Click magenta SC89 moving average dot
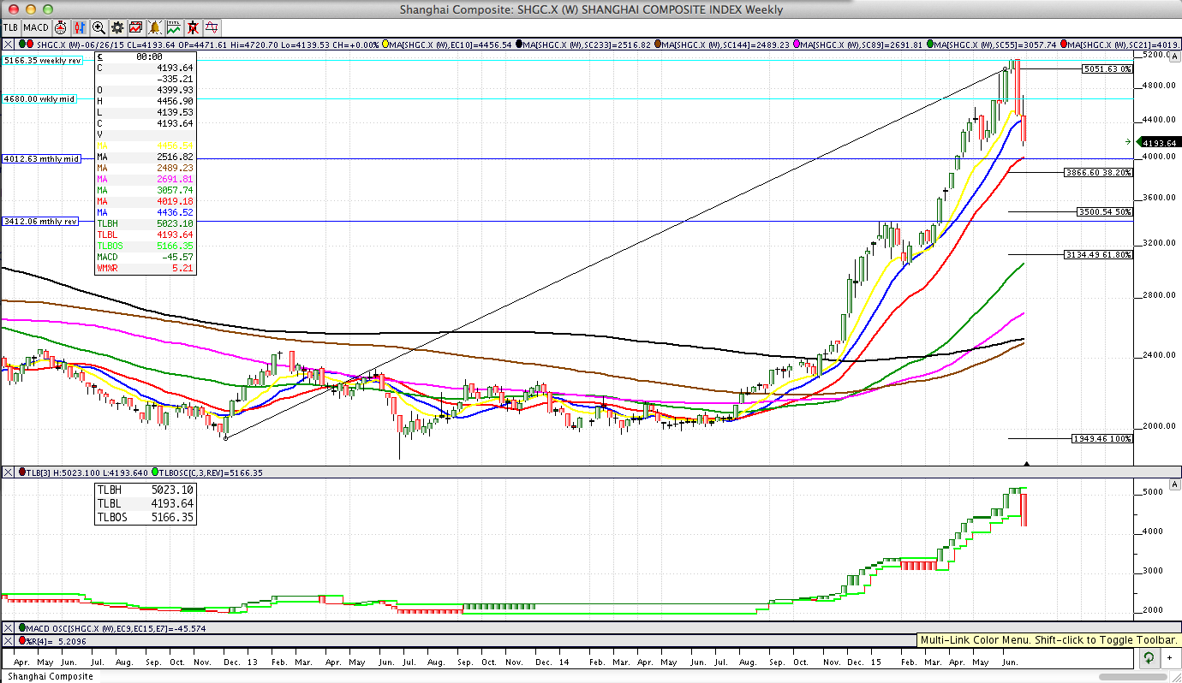The height and width of the screenshot is (683, 1182). 797,45
